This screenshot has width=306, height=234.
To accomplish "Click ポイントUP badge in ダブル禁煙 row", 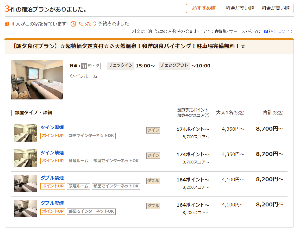I will click(53, 186).
